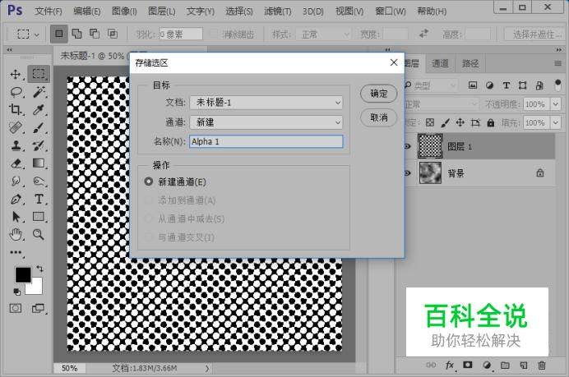This screenshot has height=377, width=569.
Task: Click the black foreground color swatch
Action: [22, 275]
